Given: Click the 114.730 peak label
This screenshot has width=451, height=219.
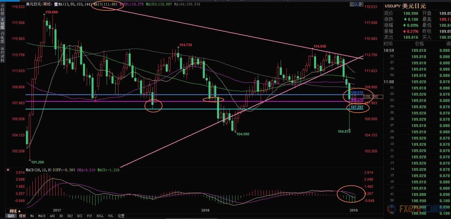Looking at the screenshot, I should [x=185, y=45].
